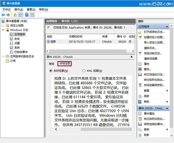Click the 来源 column header
The image size is (174, 143).
(107, 36)
